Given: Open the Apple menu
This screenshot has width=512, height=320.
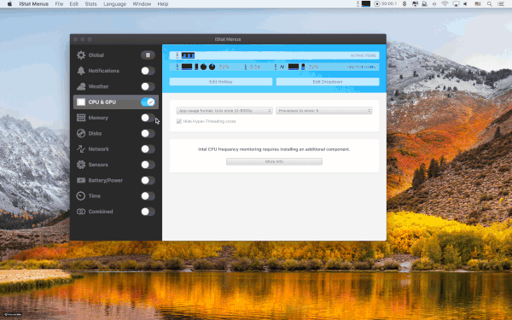Looking at the screenshot, I should click(x=9, y=4).
